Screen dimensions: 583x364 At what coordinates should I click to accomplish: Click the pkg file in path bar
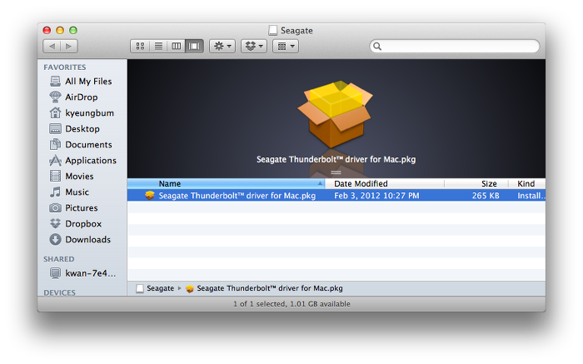[270, 288]
